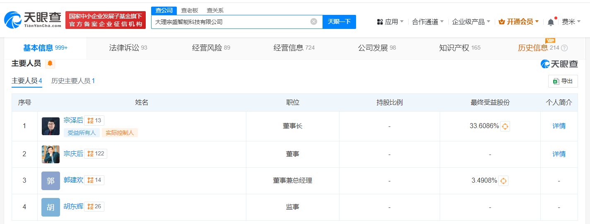Viewport: 590px width, 224px height.
Task: Expand the 企业级产品 dropdown
Action: [x=471, y=22]
